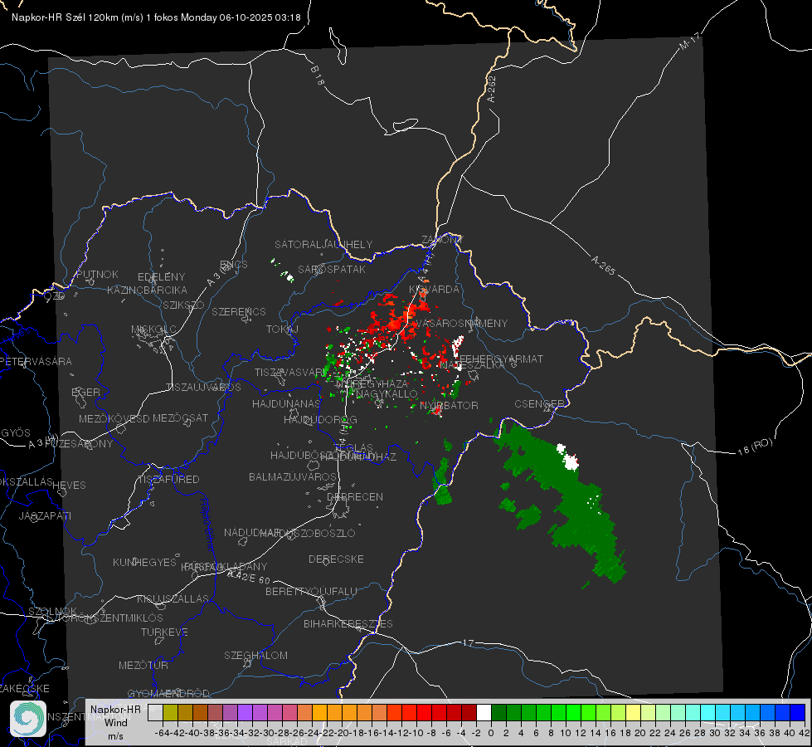Click the swirl logo icon at bottom-left
The height and width of the screenshot is (747, 812).
pos(28,719)
